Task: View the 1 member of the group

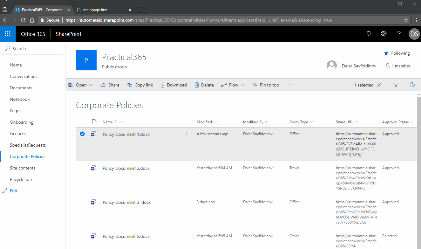Action: [397, 66]
